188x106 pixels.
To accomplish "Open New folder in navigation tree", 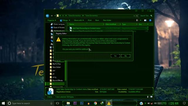I will 55,67.
